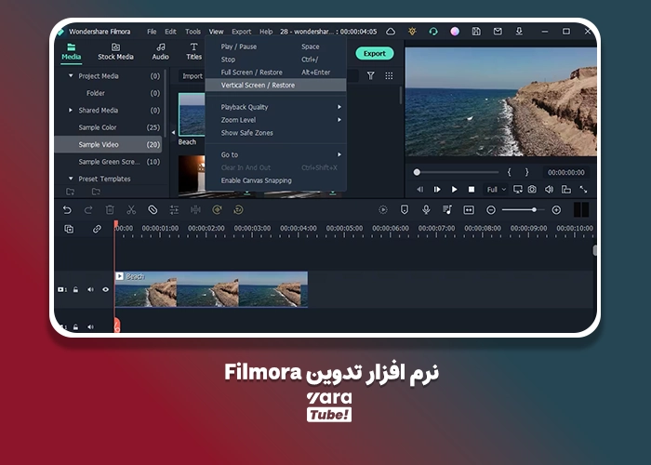Zoom out timeline with minus icon
The height and width of the screenshot is (465, 651).
click(491, 210)
